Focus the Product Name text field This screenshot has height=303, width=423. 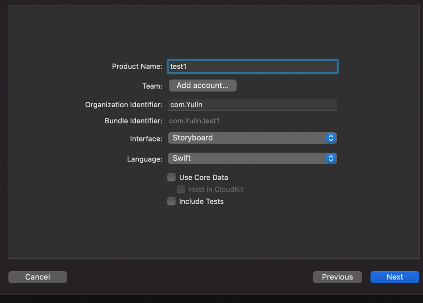[253, 67]
